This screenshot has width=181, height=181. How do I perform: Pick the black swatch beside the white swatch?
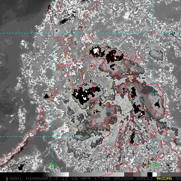(150, 174)
